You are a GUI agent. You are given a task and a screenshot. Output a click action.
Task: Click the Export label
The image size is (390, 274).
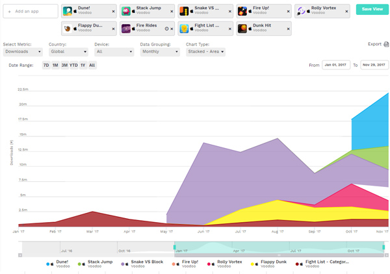(374, 44)
